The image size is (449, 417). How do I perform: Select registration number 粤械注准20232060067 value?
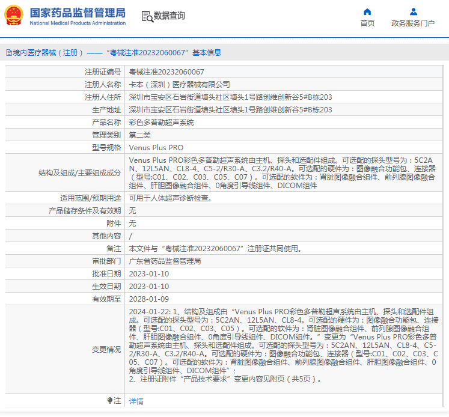[166, 72]
